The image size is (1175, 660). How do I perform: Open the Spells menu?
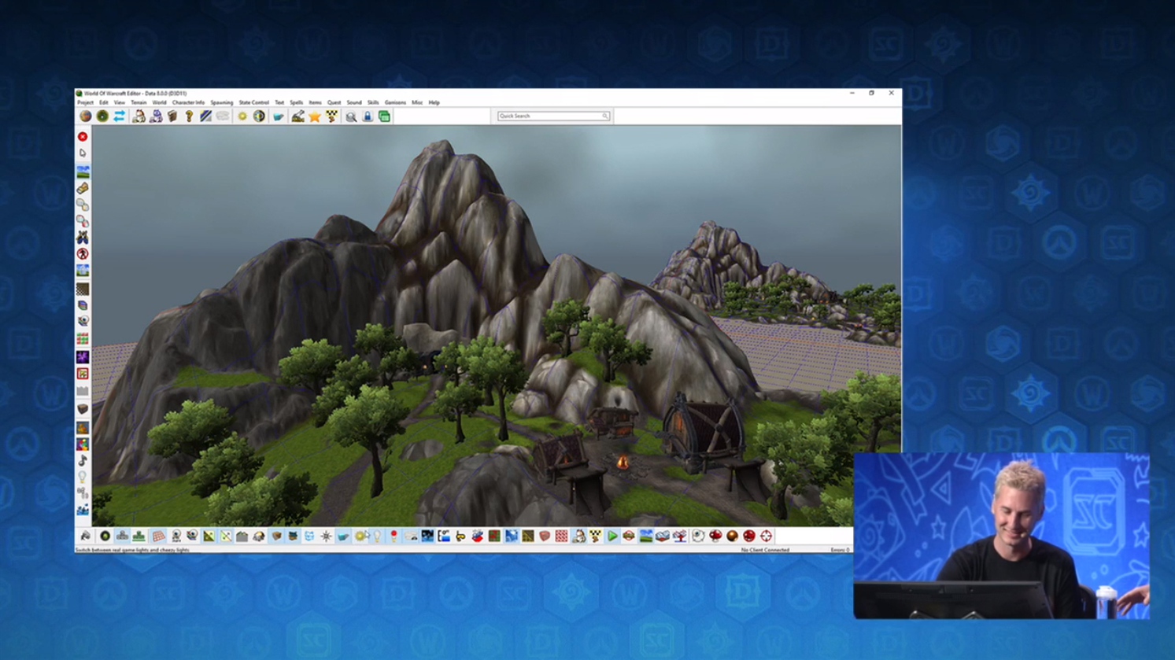[296, 102]
